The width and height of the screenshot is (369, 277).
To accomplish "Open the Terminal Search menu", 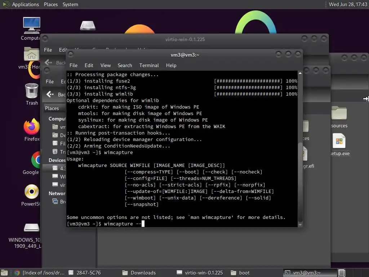I will tap(125, 66).
